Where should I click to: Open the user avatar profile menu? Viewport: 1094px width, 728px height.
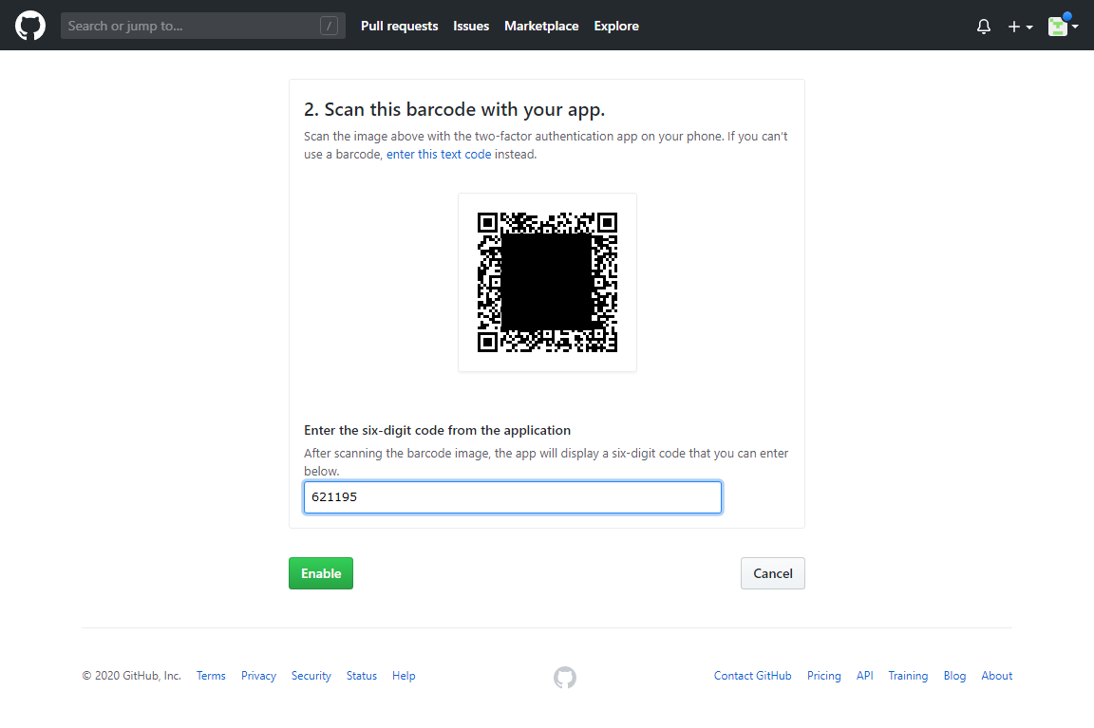click(1063, 27)
